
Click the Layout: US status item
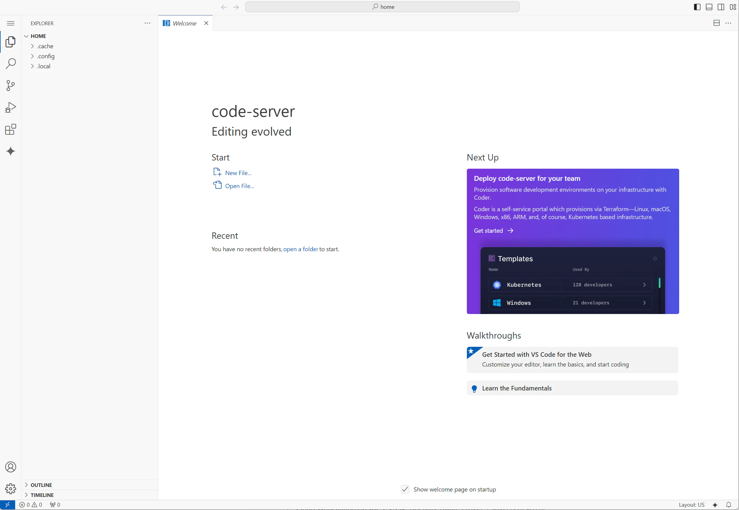[691, 505]
